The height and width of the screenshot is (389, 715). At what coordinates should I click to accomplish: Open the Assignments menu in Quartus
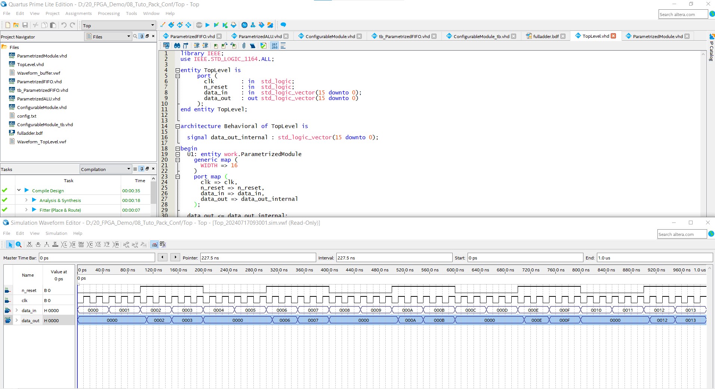(x=78, y=13)
